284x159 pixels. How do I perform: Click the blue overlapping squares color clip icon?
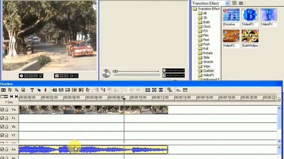tap(39, 90)
